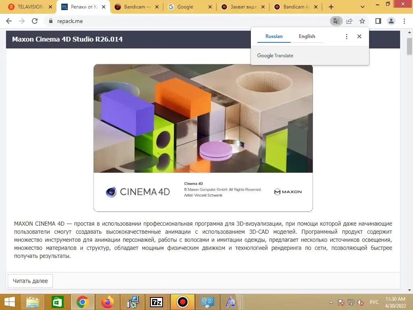
Task: Open the control panel taskbar icon
Action: (207, 302)
